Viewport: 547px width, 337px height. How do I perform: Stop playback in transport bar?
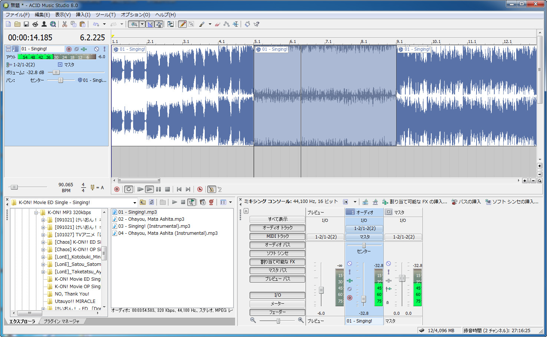pos(167,189)
